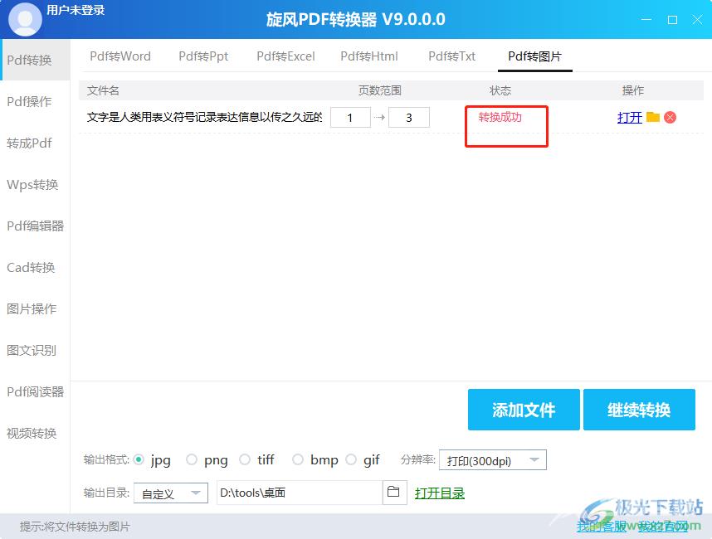Open the 分辨率 resolution dropdown

pyautogui.click(x=493, y=460)
